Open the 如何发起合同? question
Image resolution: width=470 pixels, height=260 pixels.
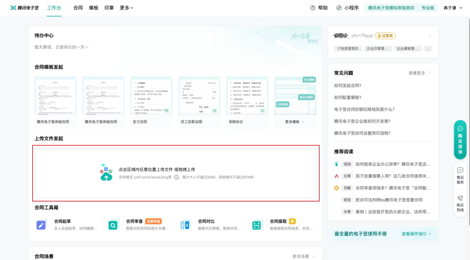pyautogui.click(x=348, y=85)
